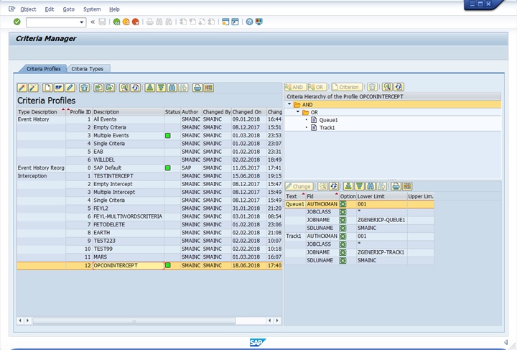This screenshot has width=517, height=350.
Task: Click the Edit pencil icon in the Criteria Profiles toolbar
Action: [70, 88]
